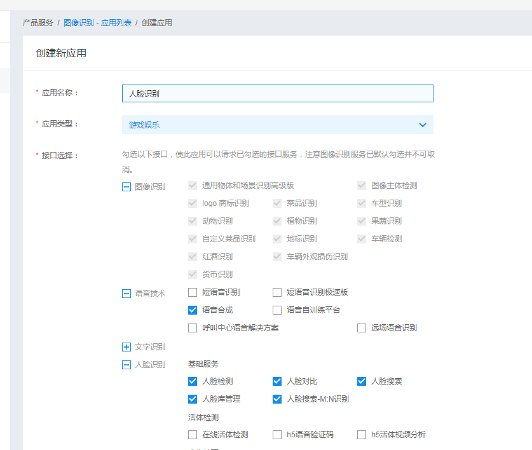This screenshot has width=532, height=450.
Task: Check 短语音识别极速版
Action: [x=277, y=292]
